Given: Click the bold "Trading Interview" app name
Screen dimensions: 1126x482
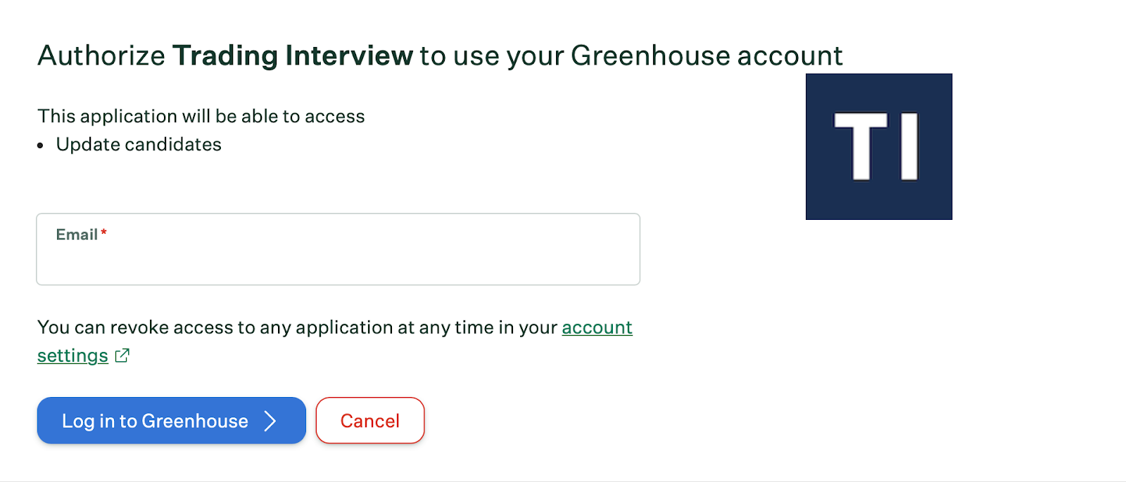Looking at the screenshot, I should (293, 56).
